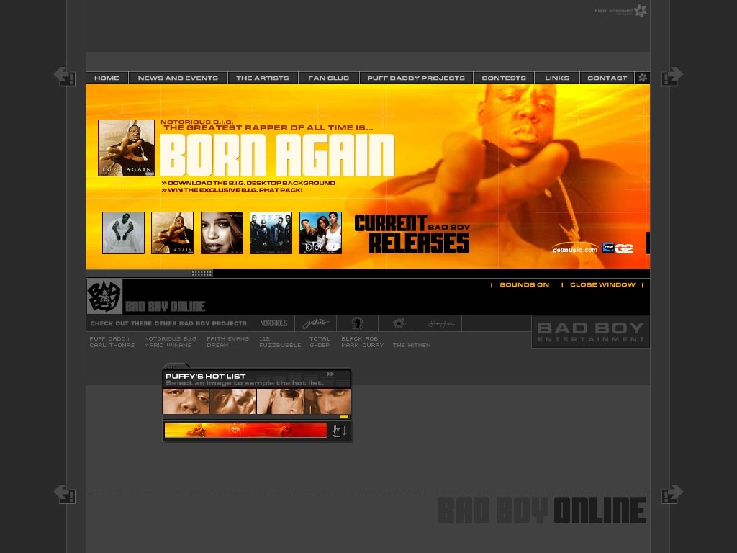This screenshot has height=553, width=737.
Task: Click the dotted grip handle below banner
Action: coord(202,274)
